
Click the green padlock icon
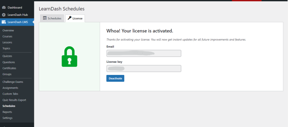(69, 57)
